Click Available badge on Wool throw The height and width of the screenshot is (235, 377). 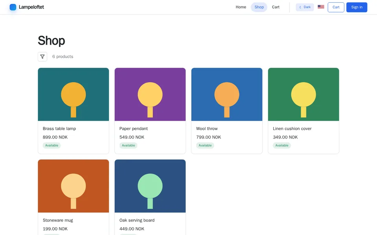click(205, 145)
